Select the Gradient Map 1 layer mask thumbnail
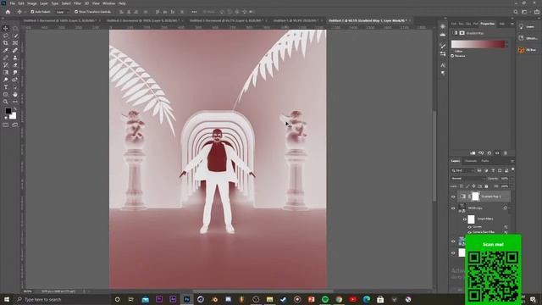The image size is (542, 305). [x=476, y=197]
